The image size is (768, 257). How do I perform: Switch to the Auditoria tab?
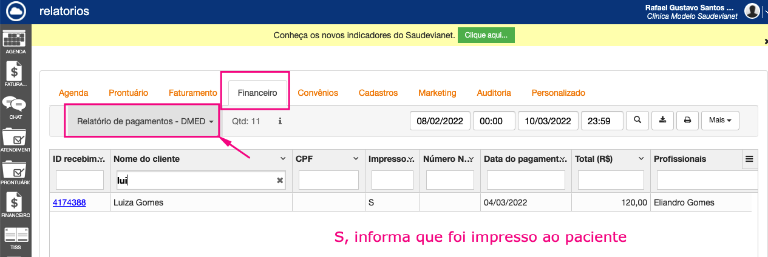coord(494,93)
